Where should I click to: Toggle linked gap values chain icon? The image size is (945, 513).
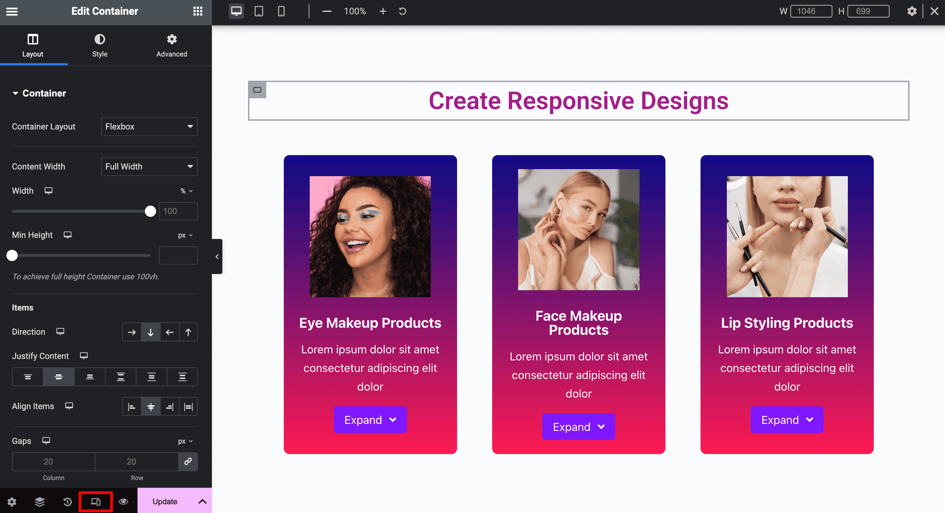(188, 461)
